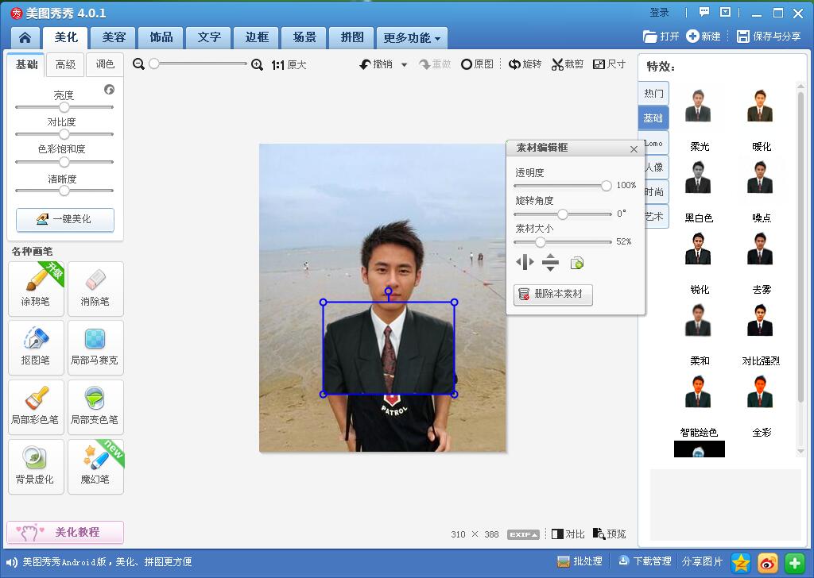The height and width of the screenshot is (578, 814).
Task: Click the zoom in magnifier icon
Action: (x=257, y=65)
